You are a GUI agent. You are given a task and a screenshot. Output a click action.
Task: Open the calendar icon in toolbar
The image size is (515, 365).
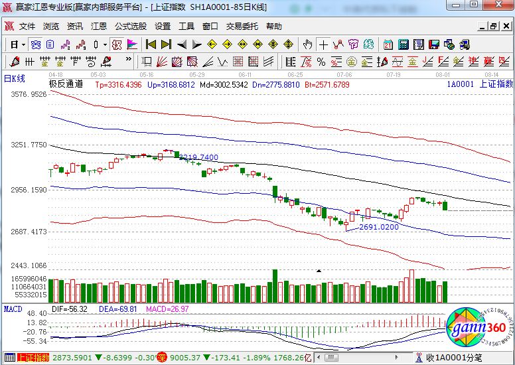pyautogui.click(x=388, y=44)
